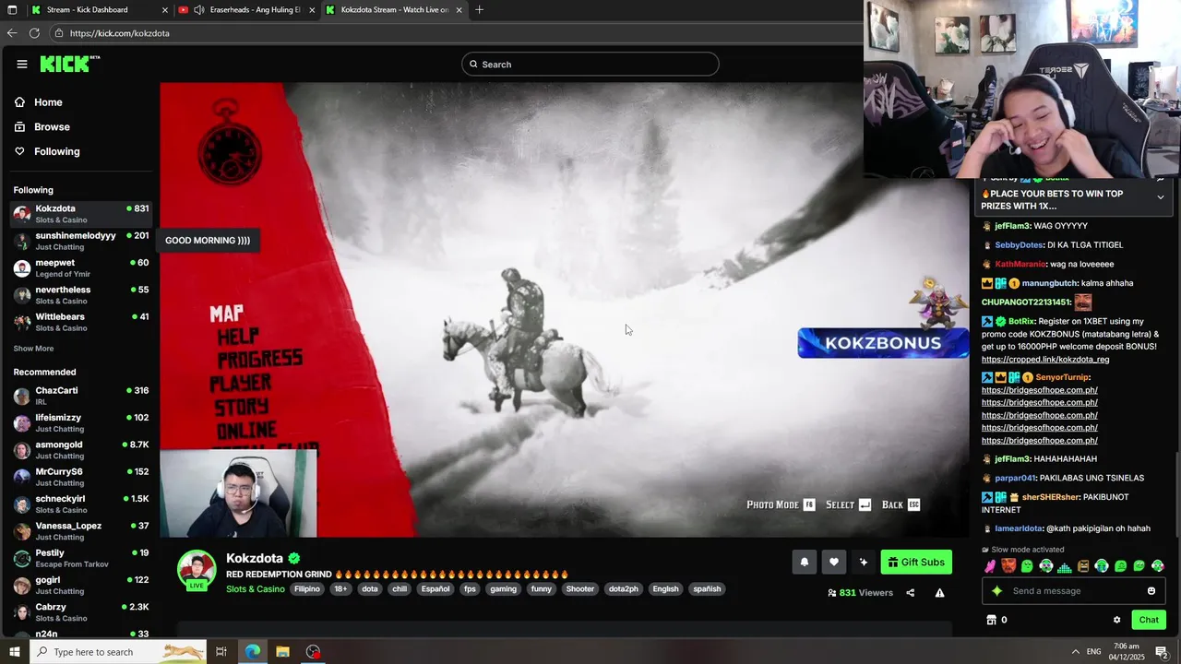Toggle stream notifications with the bell icon
The width and height of the screenshot is (1181, 664).
point(804,563)
